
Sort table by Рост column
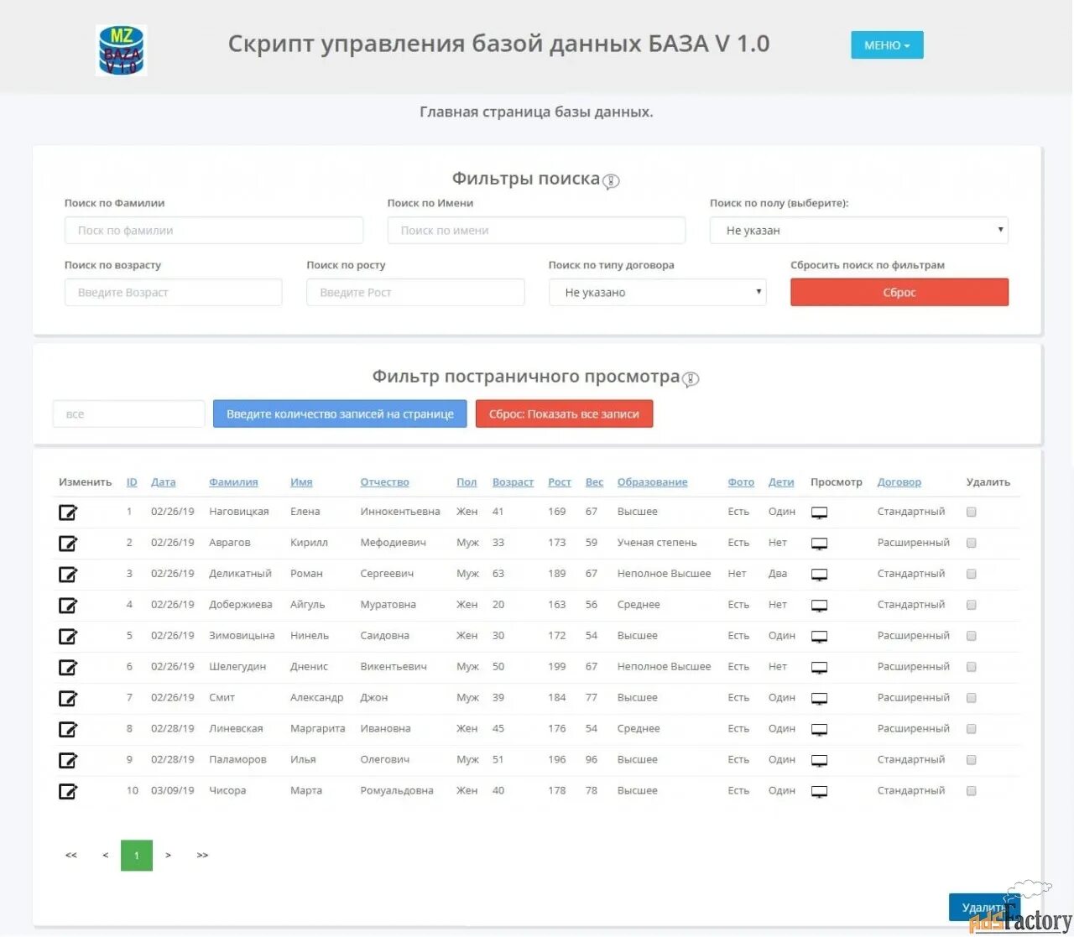point(560,482)
